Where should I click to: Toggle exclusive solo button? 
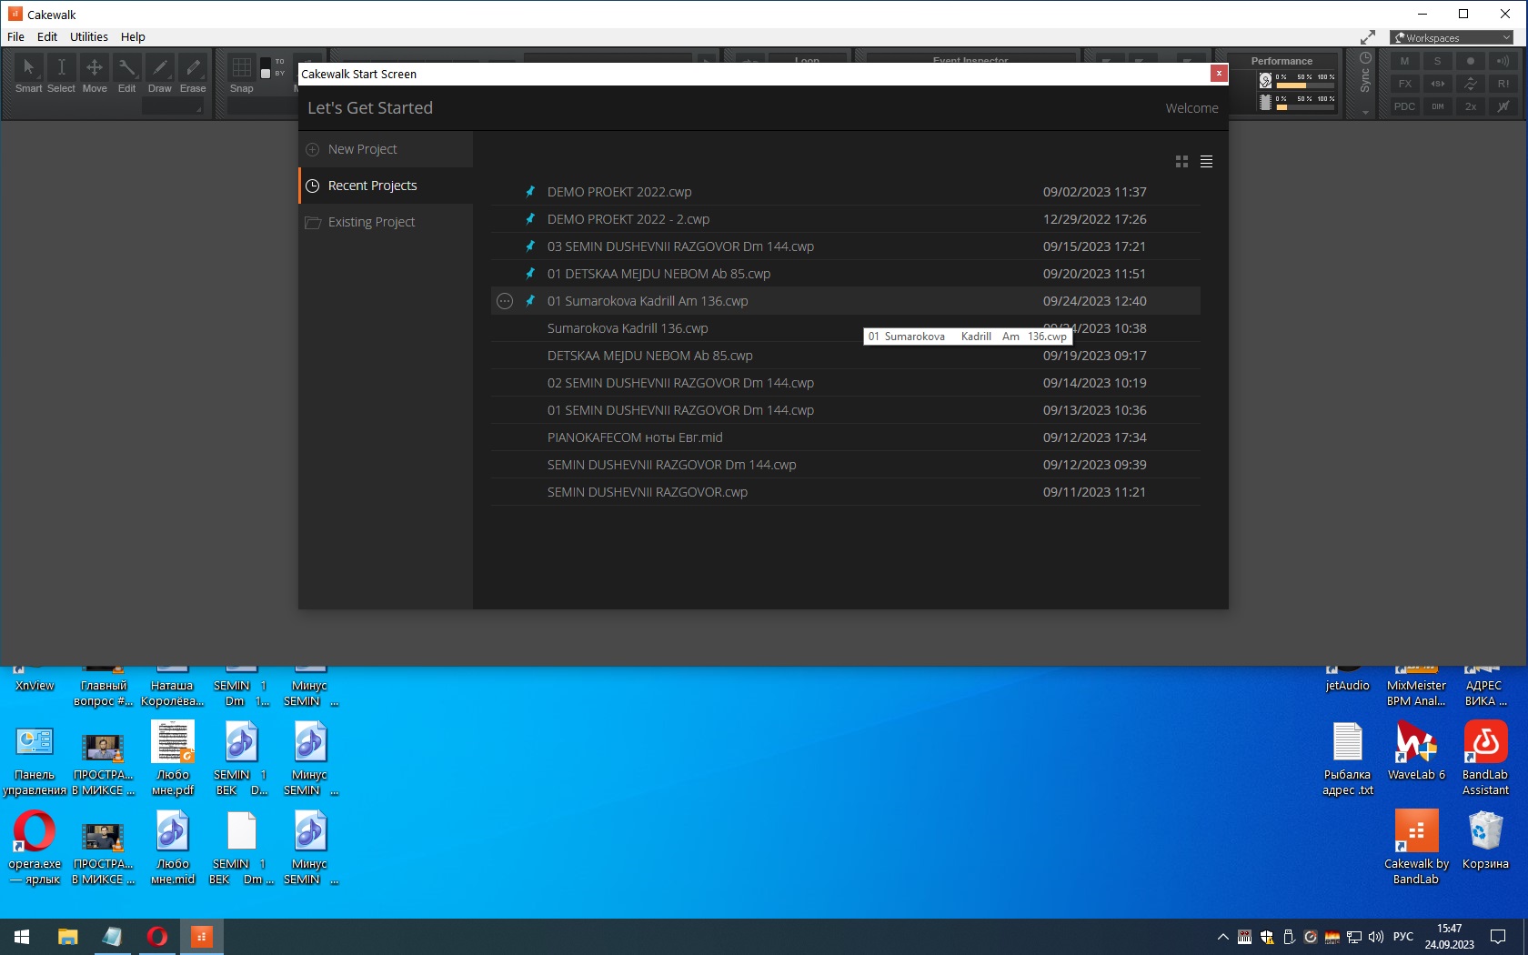[1437, 84]
